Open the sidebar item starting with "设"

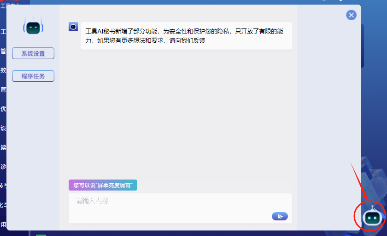[3, 128]
